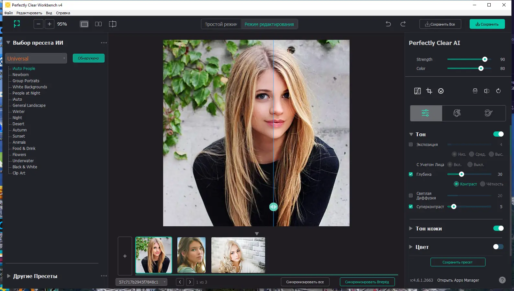The image size is (514, 291).
Task: Click the Синхронизировать Вперёд button
Action: click(x=367, y=282)
